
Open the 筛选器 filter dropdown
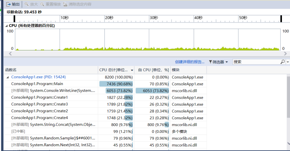coord(218,62)
